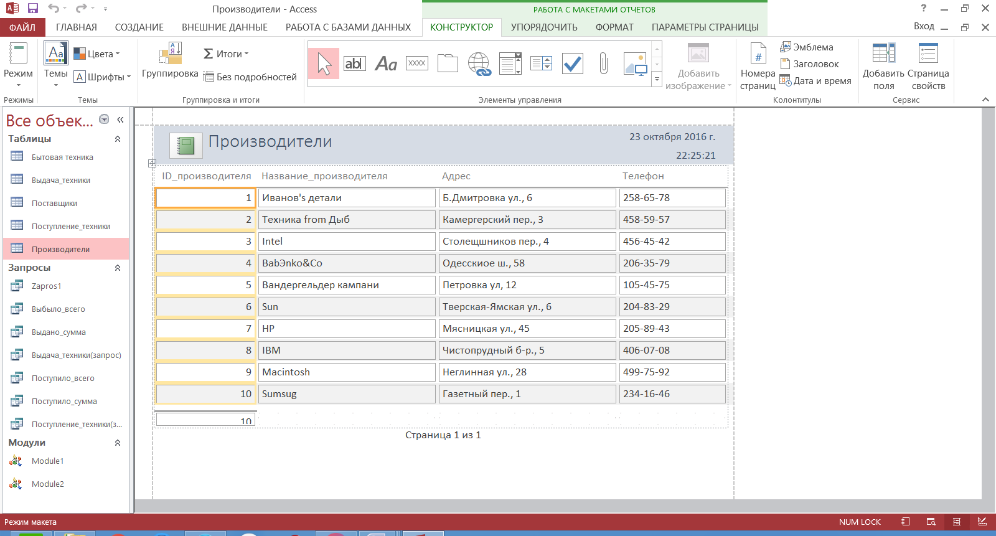Image resolution: width=996 pixels, height=536 pixels.
Task: Select the Attachment paperclip control tool
Action: coord(604,63)
